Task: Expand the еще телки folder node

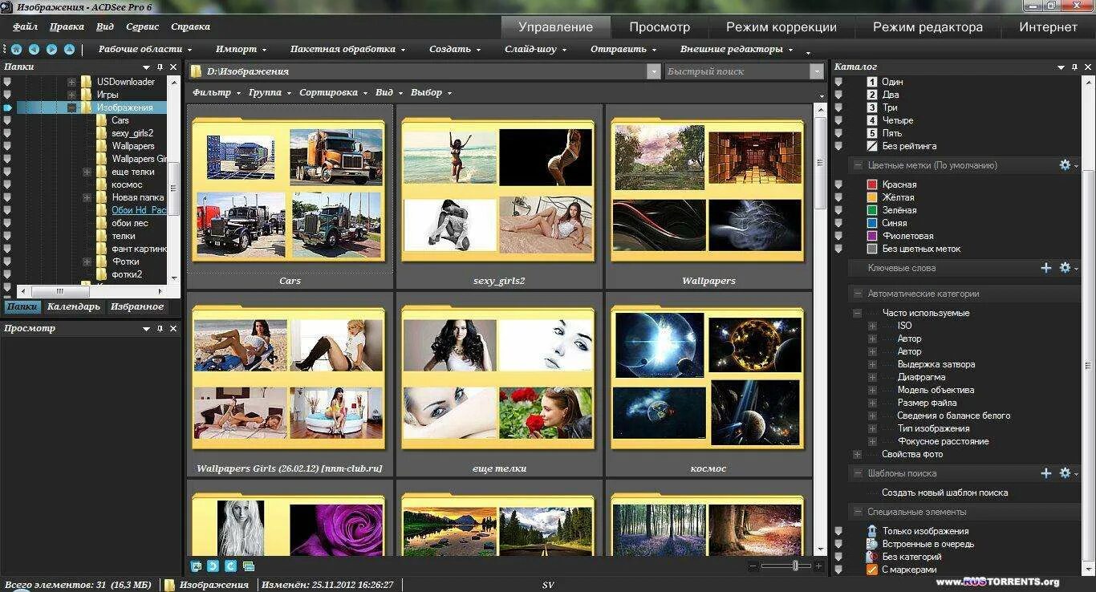Action: (x=87, y=172)
